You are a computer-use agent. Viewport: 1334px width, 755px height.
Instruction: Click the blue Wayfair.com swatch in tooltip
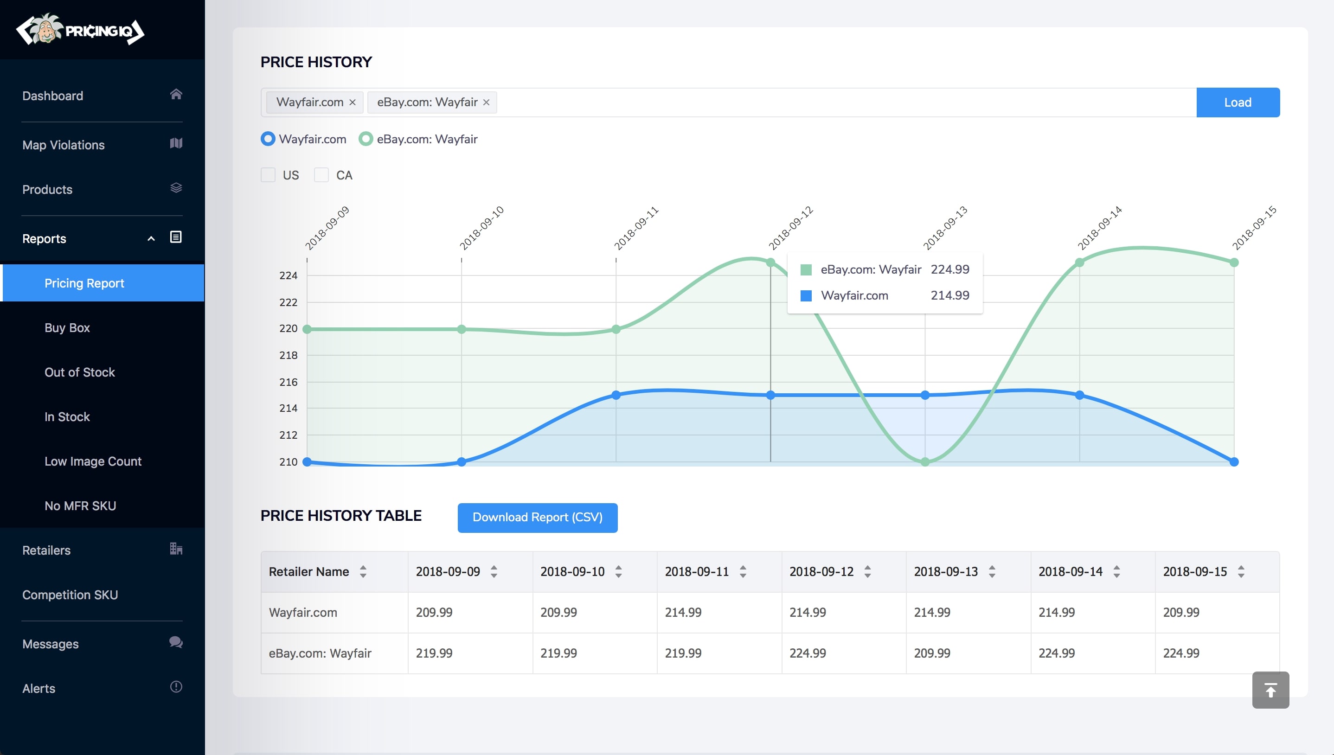pyautogui.click(x=806, y=295)
